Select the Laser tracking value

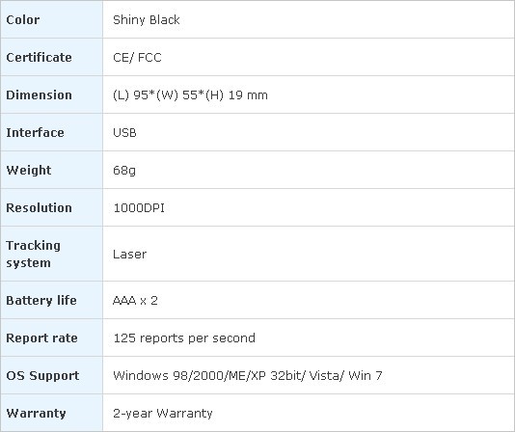pos(129,255)
